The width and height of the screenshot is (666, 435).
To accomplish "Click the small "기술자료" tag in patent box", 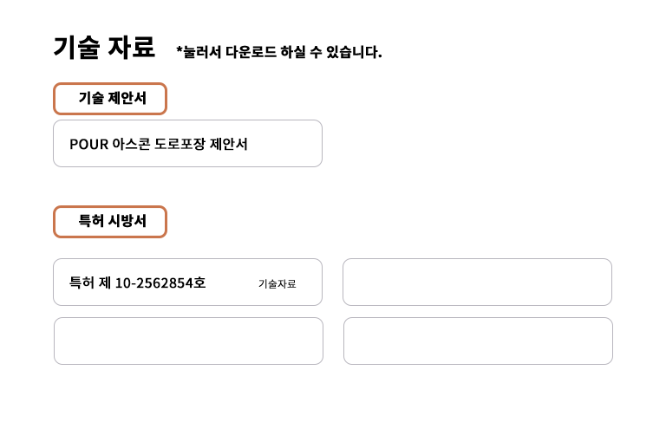I will click(x=277, y=283).
